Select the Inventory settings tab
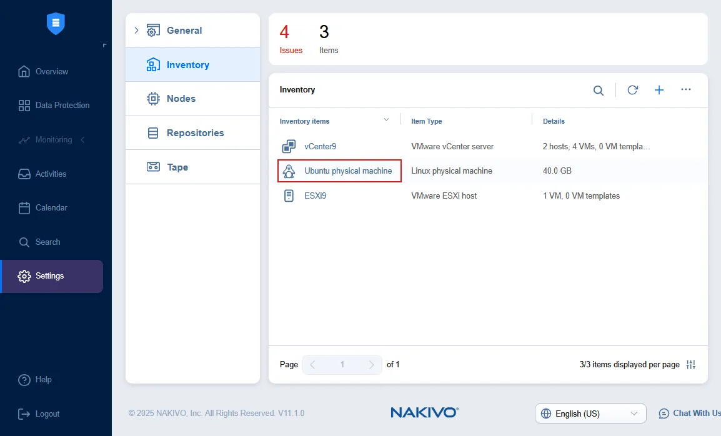Viewport: 721px width, 436px height. pyautogui.click(x=192, y=65)
